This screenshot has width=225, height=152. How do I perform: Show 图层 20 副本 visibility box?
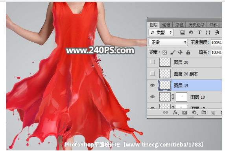point(152,74)
